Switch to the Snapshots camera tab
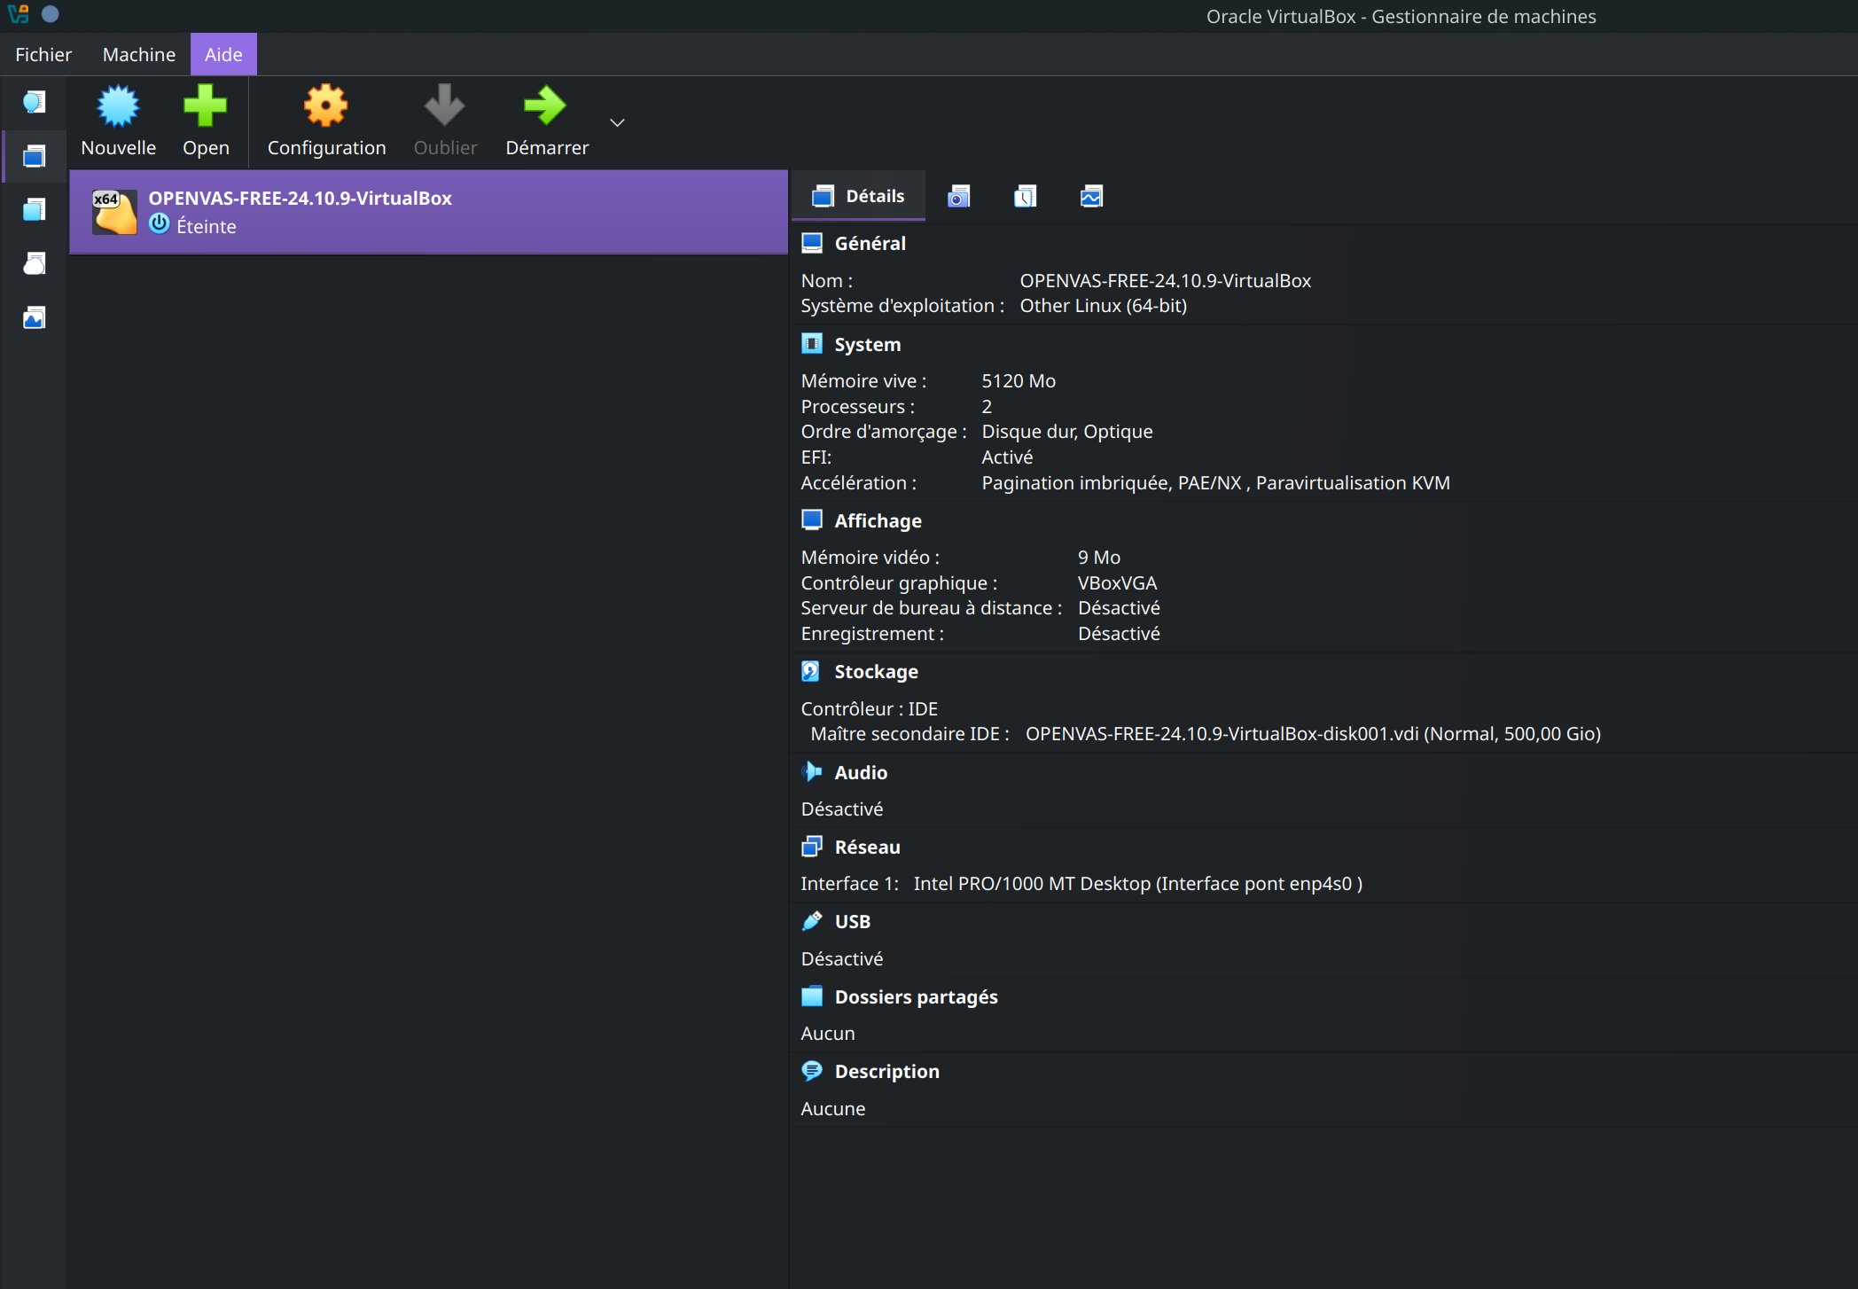This screenshot has width=1858, height=1289. pyautogui.click(x=958, y=197)
